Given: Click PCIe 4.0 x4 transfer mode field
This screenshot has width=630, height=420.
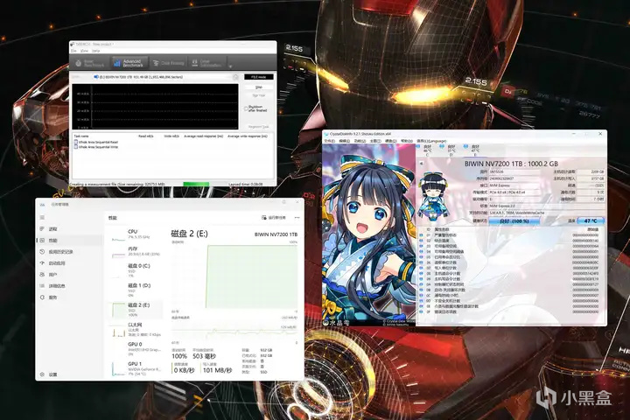Looking at the screenshot, I should 515,192.
